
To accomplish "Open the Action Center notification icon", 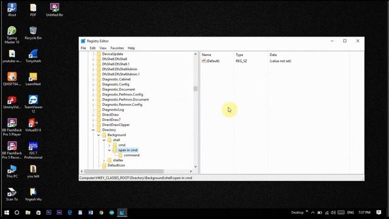I will (379, 212).
